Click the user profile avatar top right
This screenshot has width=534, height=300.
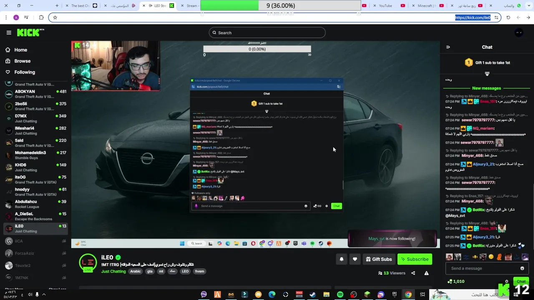[x=519, y=32]
